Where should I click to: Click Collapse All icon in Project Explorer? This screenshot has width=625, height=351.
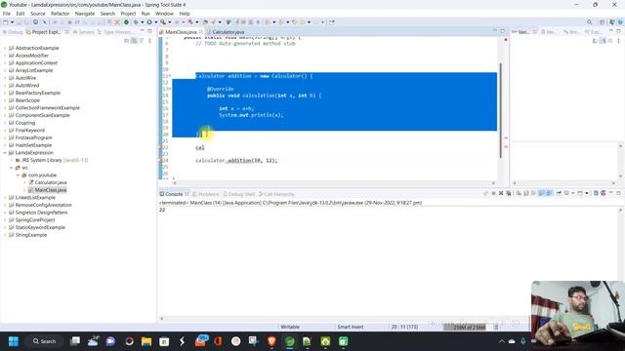point(127,41)
